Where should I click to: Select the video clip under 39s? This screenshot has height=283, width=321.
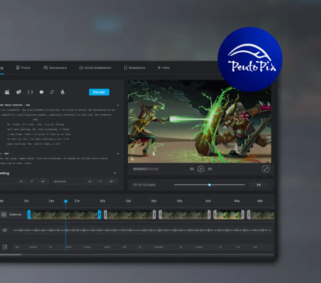(185, 215)
